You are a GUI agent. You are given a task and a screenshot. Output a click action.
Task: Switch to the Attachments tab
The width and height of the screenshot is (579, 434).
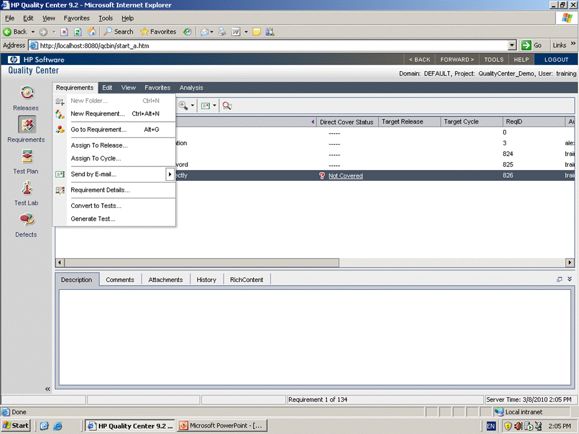pyautogui.click(x=165, y=280)
